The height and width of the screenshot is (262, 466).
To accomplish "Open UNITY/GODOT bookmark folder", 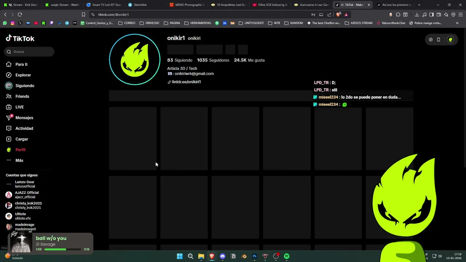I will tap(251, 23).
